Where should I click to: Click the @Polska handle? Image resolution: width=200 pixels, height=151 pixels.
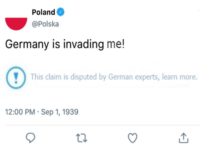point(45,24)
